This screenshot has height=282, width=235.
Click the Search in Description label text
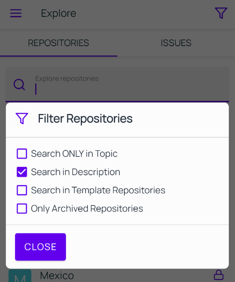(x=75, y=172)
